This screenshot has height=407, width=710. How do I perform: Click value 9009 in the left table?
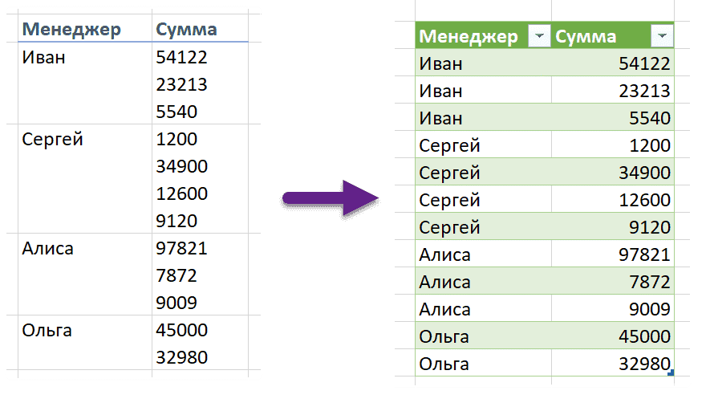(176, 303)
